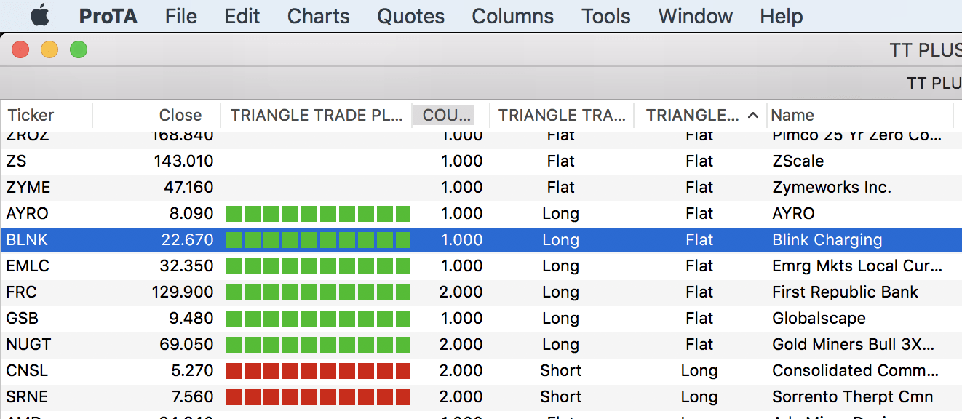
Task: Click the red trade bar for SRNE
Action: (x=317, y=397)
